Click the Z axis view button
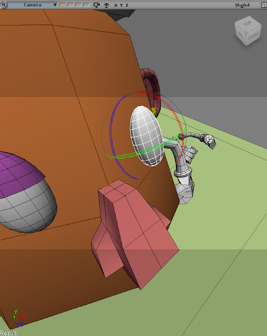The image size is (267, 336). click(x=127, y=5)
